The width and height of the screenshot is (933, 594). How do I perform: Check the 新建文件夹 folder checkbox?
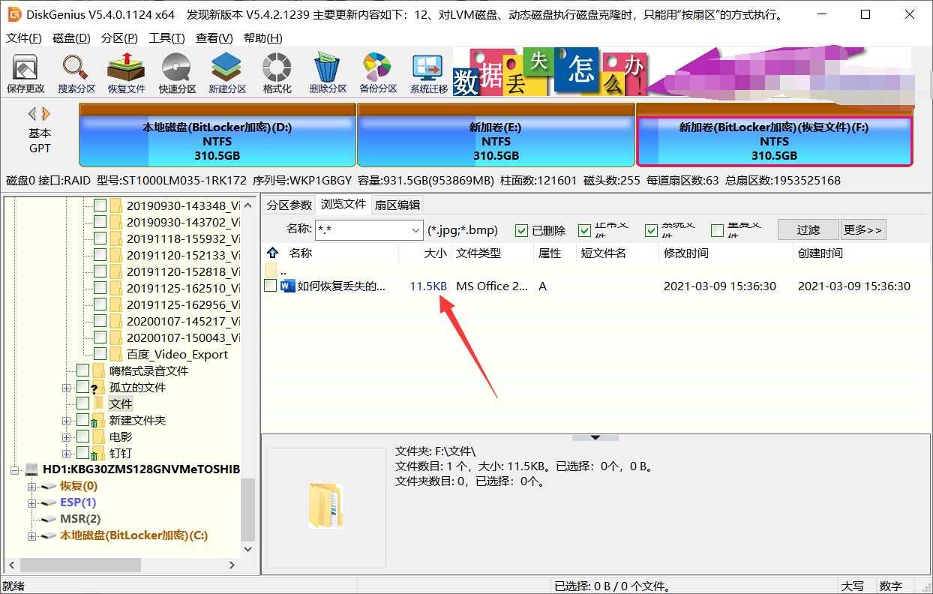[x=82, y=420]
